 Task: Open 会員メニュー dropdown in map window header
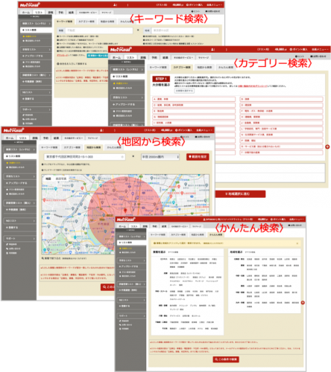204,130
